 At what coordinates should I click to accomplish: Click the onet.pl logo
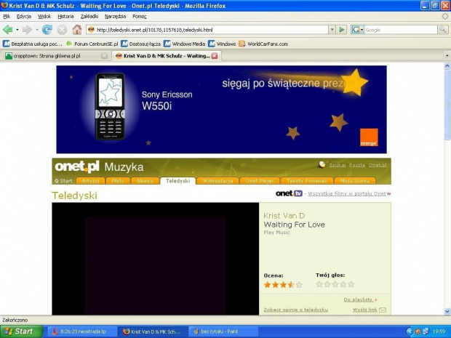click(x=76, y=166)
